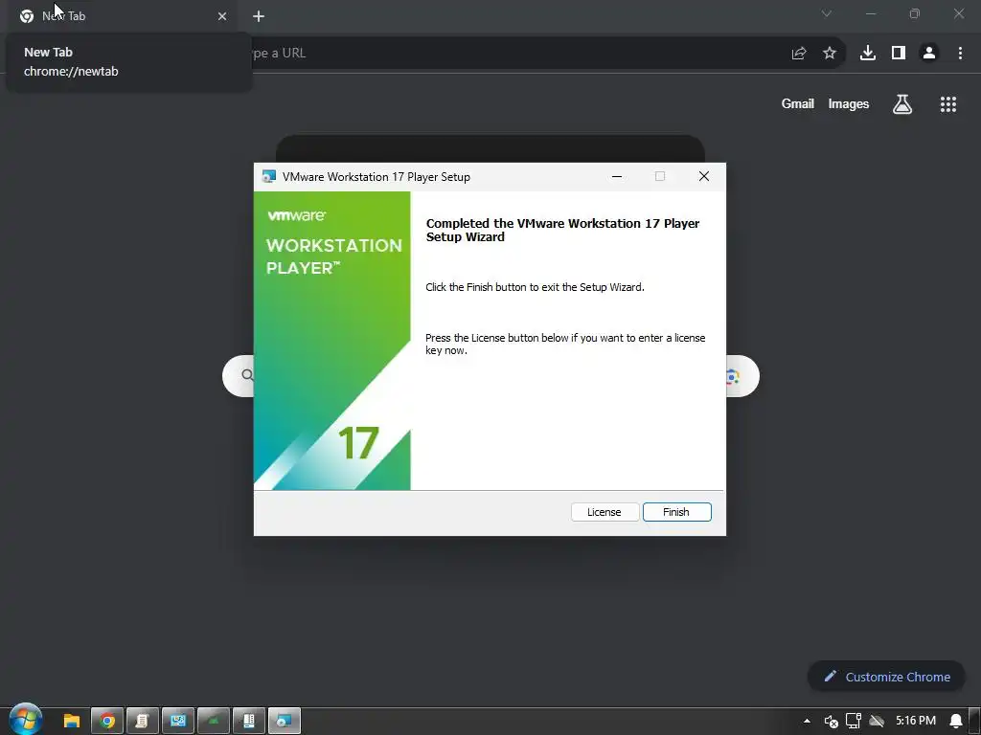Click the share page icon in address bar
Screen dimensions: 981x735
[x=799, y=54]
